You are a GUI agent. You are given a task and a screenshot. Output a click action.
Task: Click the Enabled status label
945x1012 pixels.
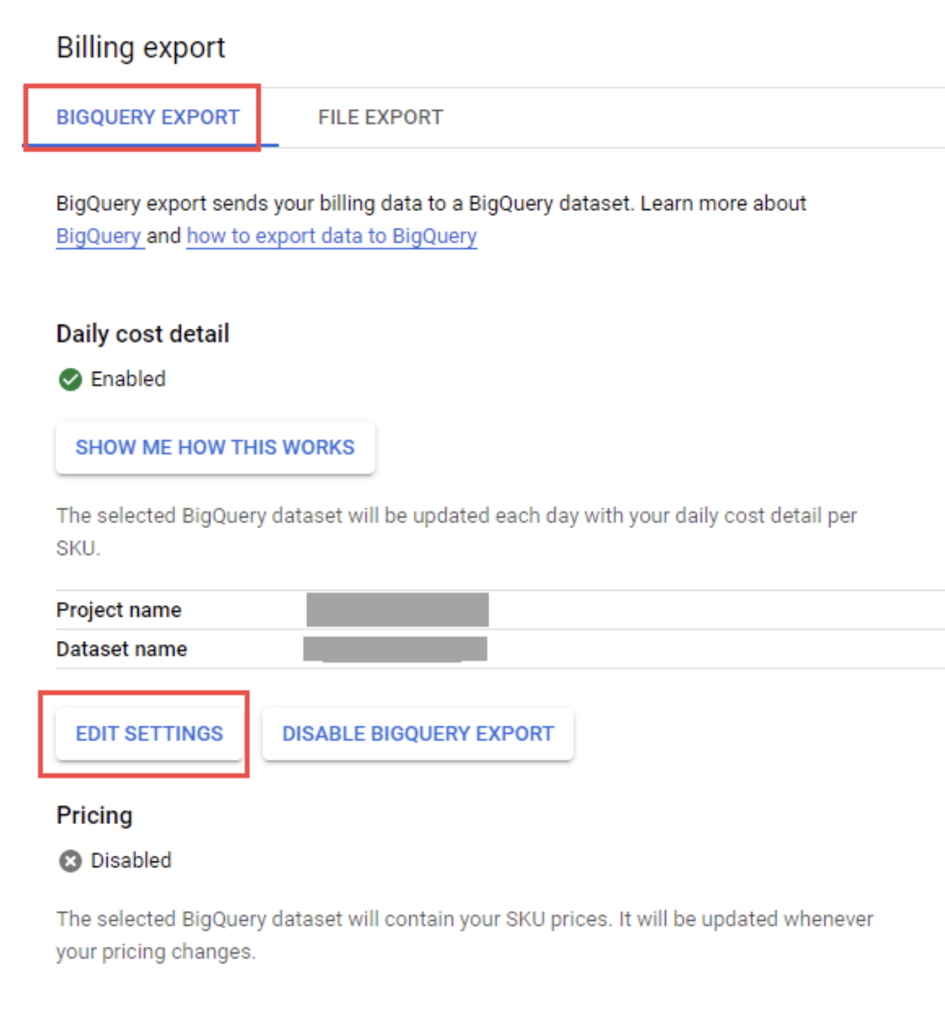(128, 379)
